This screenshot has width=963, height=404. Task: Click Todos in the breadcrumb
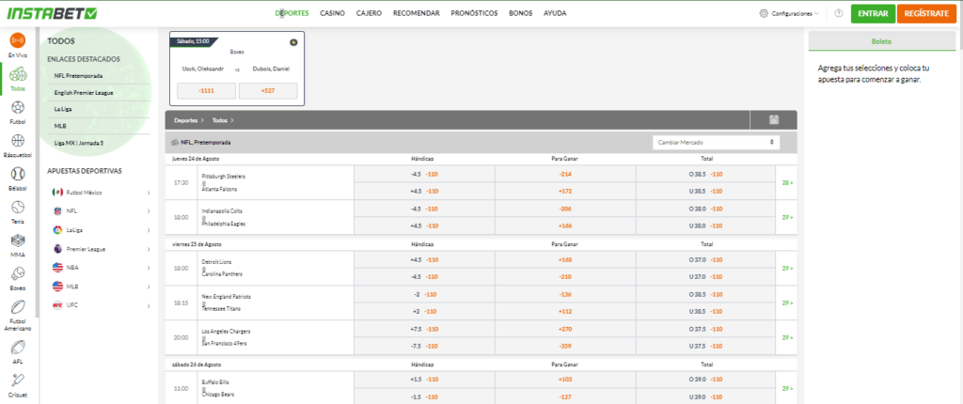point(220,120)
